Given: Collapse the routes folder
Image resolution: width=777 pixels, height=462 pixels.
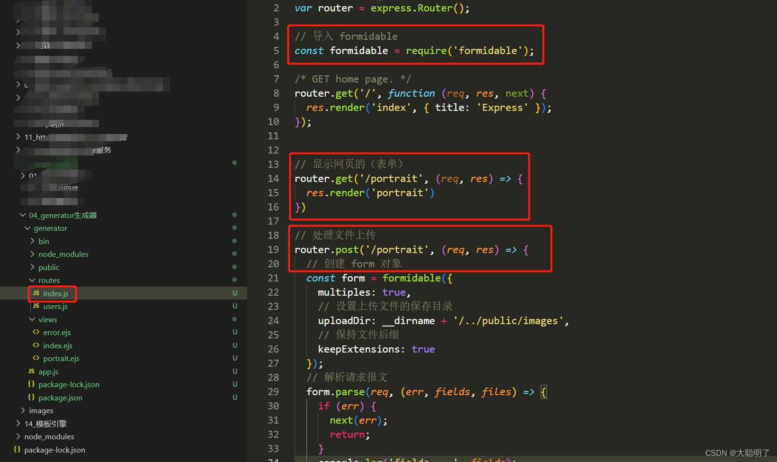Looking at the screenshot, I should (x=32, y=280).
